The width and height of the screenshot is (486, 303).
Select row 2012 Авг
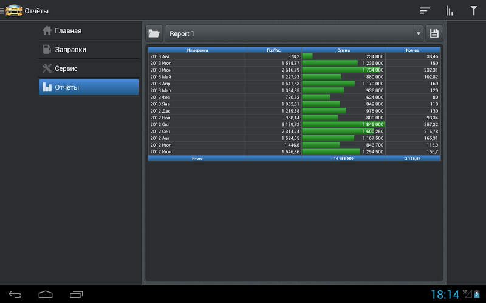(294, 138)
